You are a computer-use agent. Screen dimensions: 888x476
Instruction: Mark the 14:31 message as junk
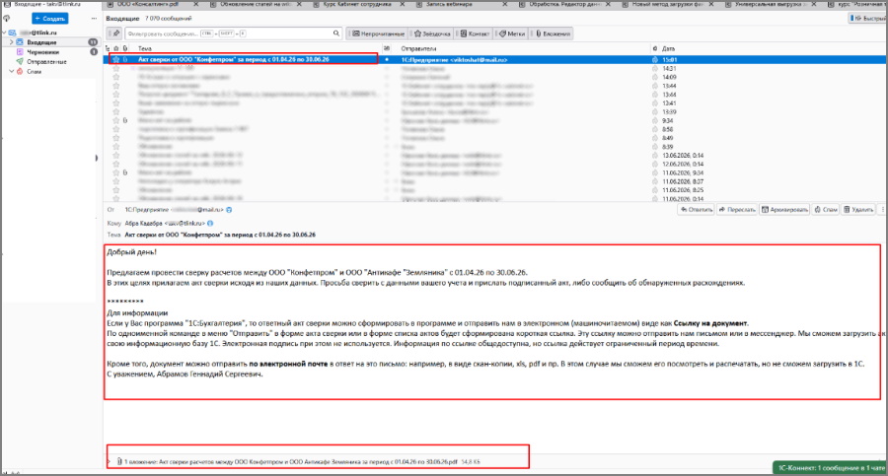pos(655,68)
